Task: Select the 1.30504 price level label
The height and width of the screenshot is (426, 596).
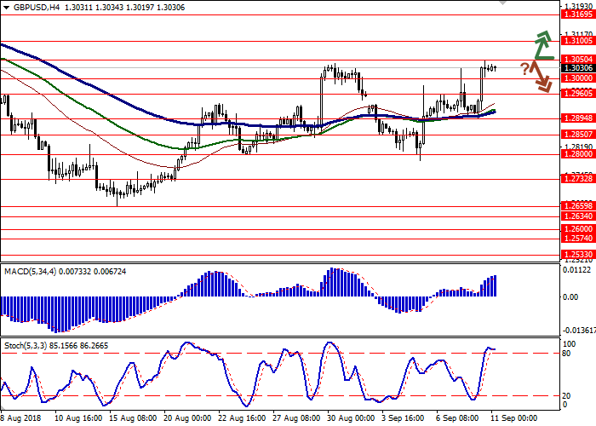Action: point(578,60)
